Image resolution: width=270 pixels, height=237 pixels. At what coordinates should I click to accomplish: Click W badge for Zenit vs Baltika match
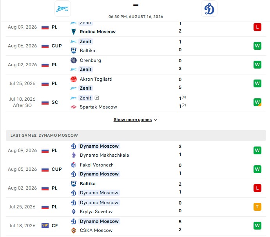[x=257, y=46]
